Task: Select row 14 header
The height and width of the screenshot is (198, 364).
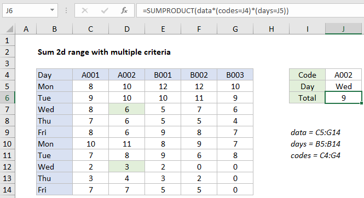Action: (7, 190)
